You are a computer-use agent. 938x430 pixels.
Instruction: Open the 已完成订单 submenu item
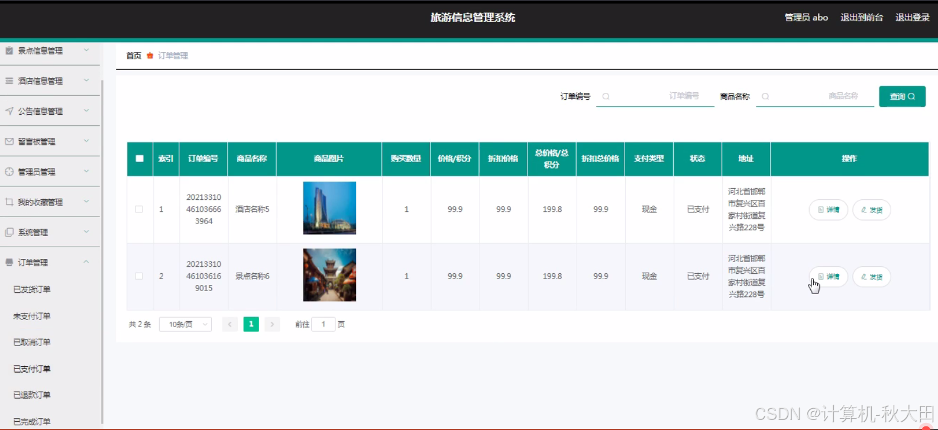click(32, 421)
